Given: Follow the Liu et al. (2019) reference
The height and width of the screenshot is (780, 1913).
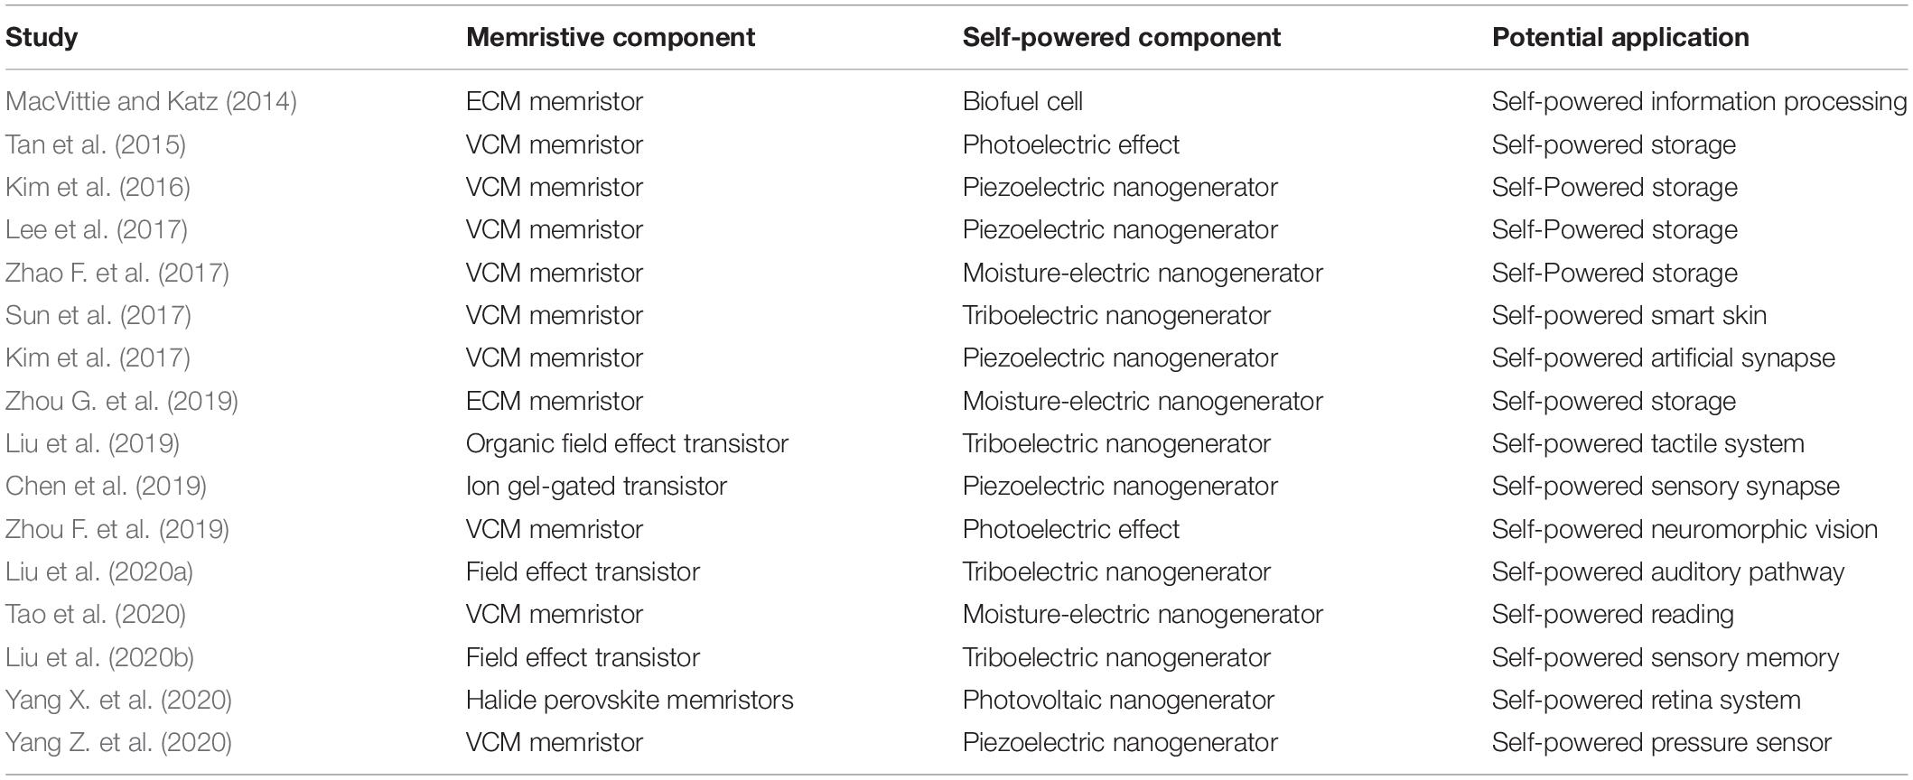Looking at the screenshot, I should tap(92, 443).
